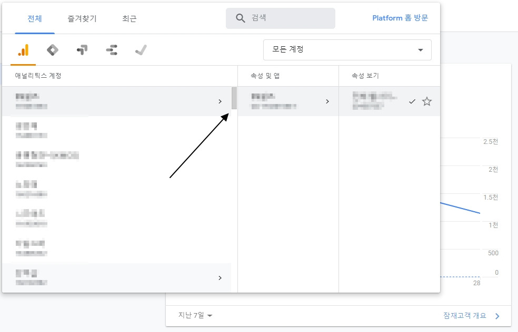The height and width of the screenshot is (332, 518).
Task: Star the current 속성 보기 entry
Action: pyautogui.click(x=427, y=101)
